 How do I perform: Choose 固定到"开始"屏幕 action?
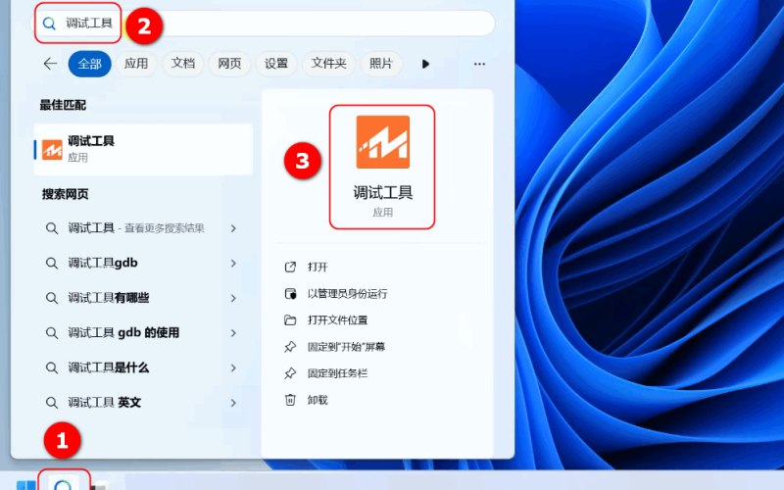coord(346,347)
